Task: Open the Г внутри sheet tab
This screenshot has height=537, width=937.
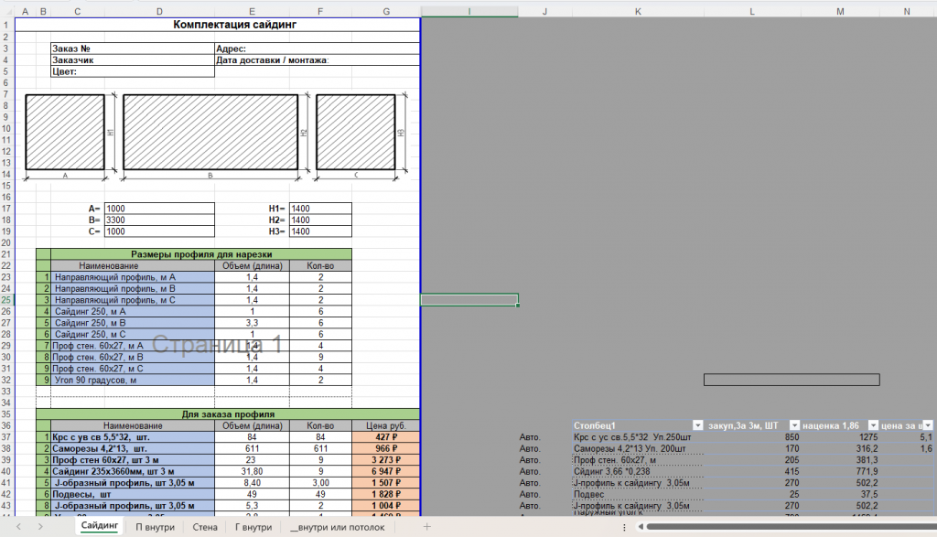Action: (x=253, y=527)
